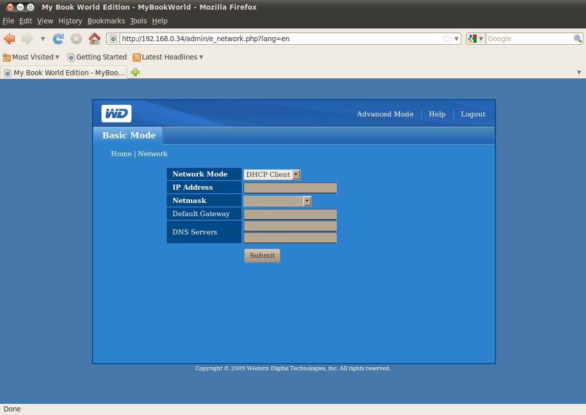Click the IP Address input field

pos(290,188)
